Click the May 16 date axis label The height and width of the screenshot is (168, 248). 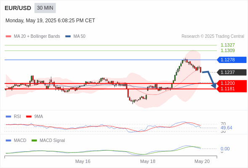83,161
